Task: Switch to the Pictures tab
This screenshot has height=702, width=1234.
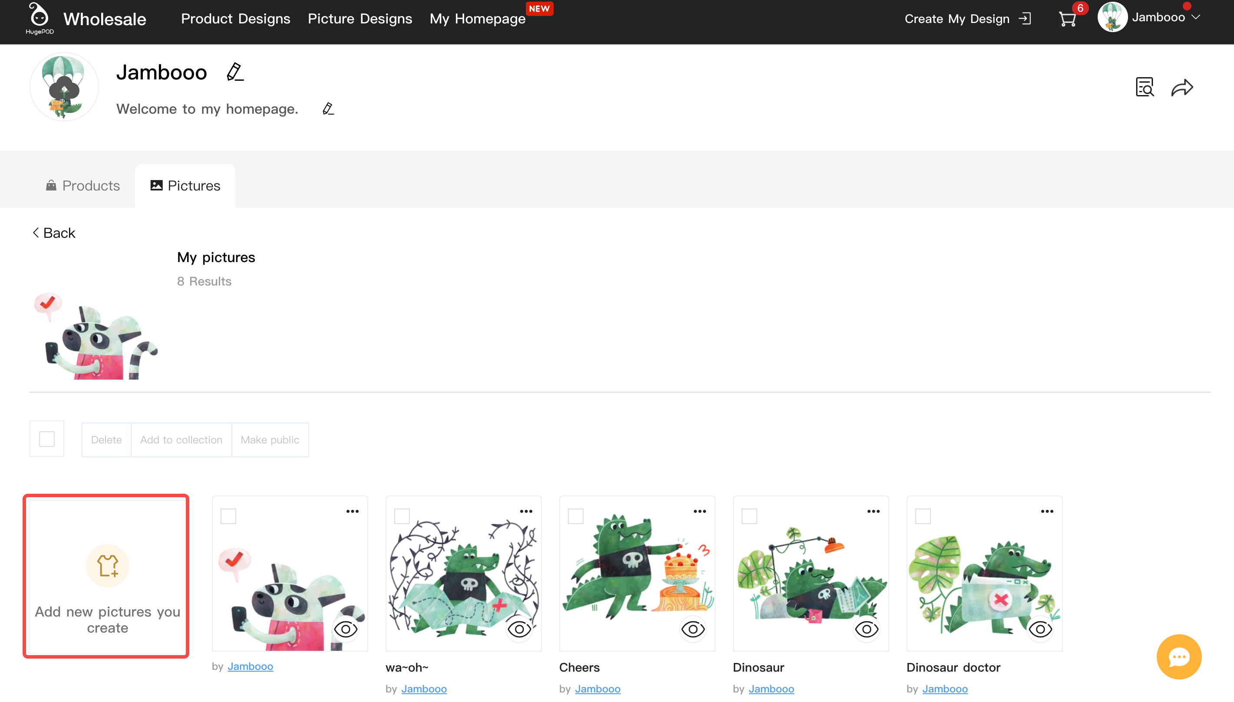Action: (x=184, y=185)
